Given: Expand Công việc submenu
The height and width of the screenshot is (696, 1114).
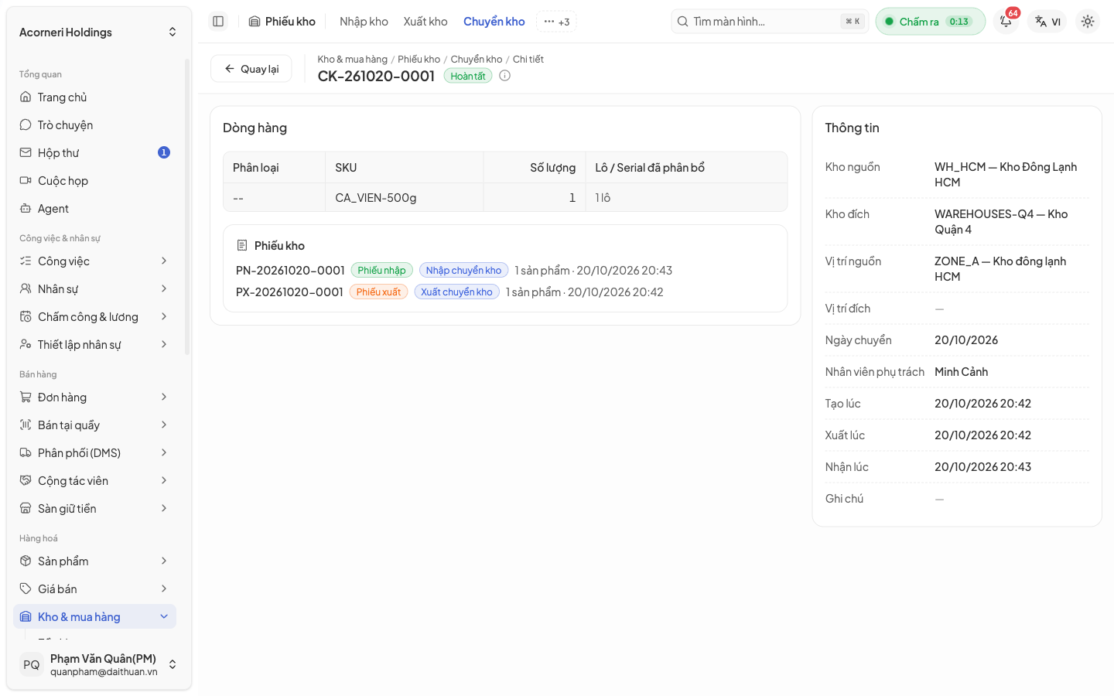Looking at the screenshot, I should pyautogui.click(x=94, y=261).
